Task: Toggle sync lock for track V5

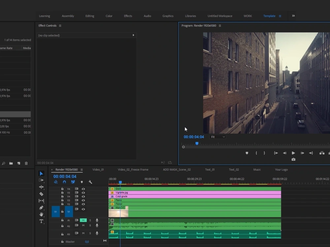Action: point(77,193)
